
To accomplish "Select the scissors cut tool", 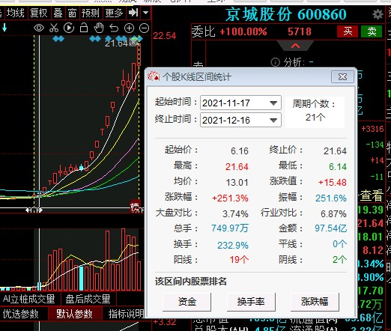I will coord(54,28).
